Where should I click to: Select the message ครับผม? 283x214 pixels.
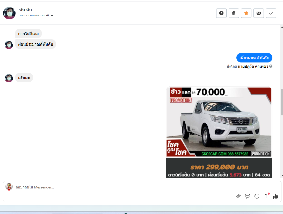pyautogui.click(x=24, y=78)
